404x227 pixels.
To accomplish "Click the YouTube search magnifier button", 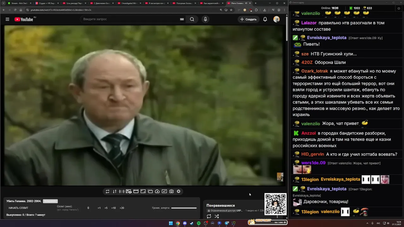I will [192, 19].
